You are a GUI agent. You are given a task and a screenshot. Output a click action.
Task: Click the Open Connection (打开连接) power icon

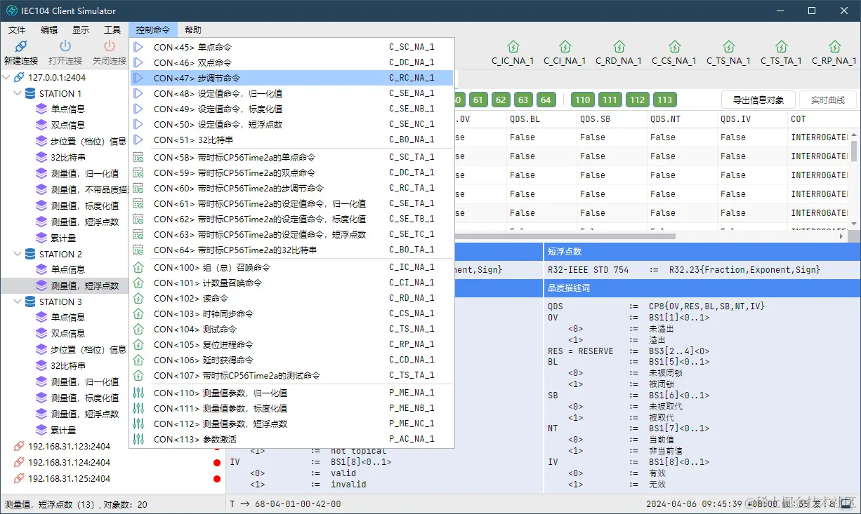pyautogui.click(x=65, y=46)
